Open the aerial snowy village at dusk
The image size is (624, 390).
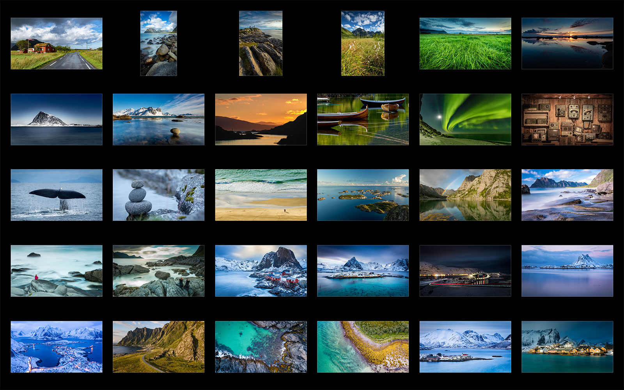57,347
